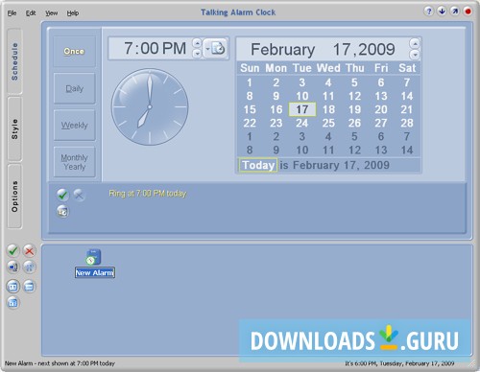The image size is (480, 372).
Task: Open the time preset dropdown beside 7:00 PM
Action: pos(215,49)
